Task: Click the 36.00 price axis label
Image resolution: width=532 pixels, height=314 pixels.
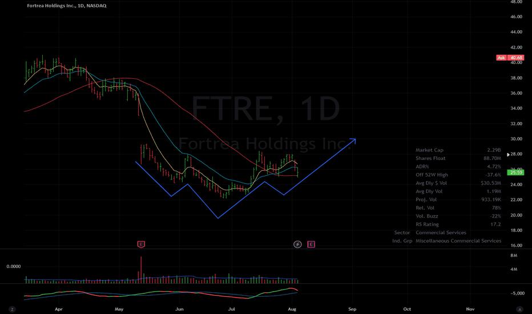Action: coord(516,93)
